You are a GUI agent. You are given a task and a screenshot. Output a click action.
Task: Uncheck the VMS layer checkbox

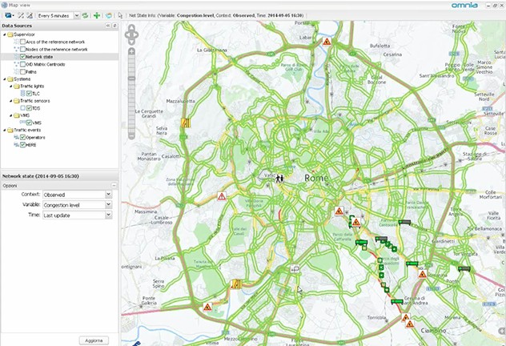[x=29, y=123]
